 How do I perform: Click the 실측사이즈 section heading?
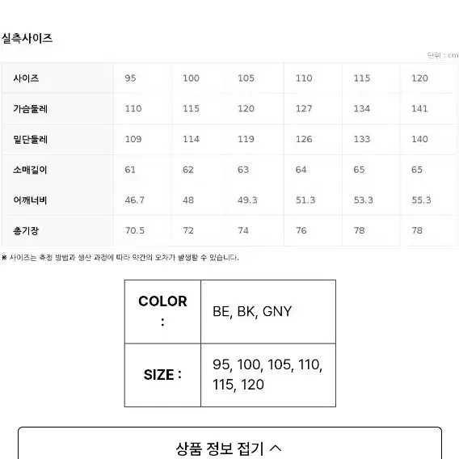pos(27,38)
